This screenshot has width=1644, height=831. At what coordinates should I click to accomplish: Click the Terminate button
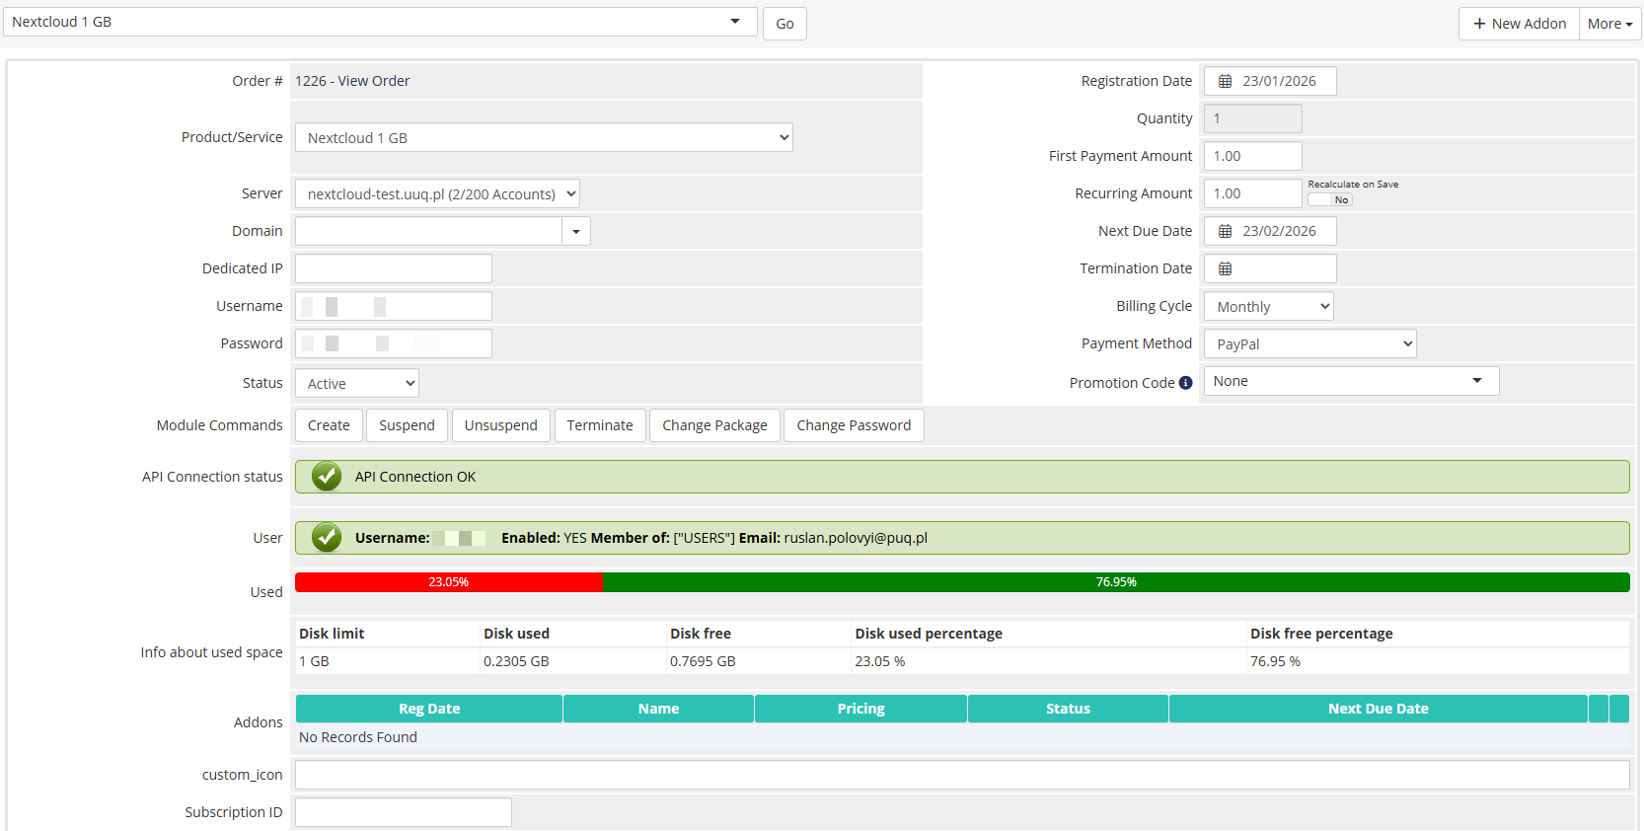point(599,425)
